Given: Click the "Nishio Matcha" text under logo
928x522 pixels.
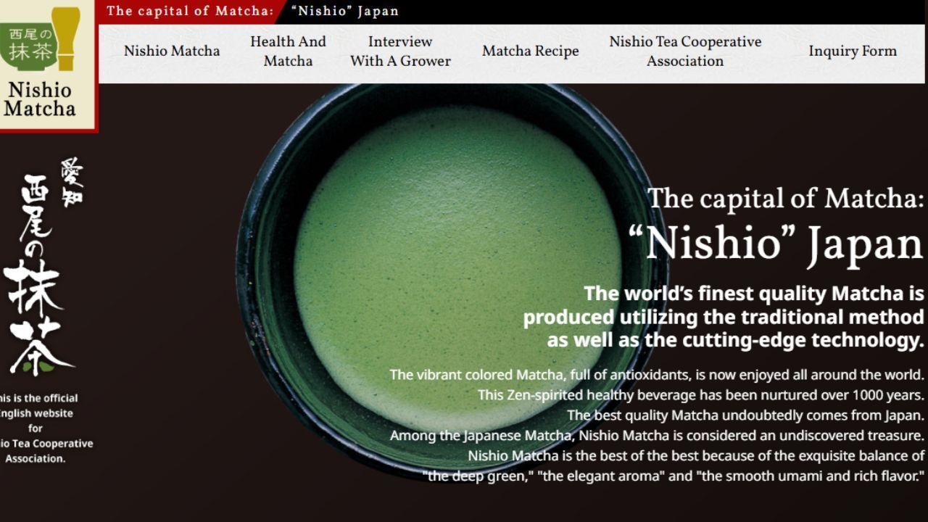Looking at the screenshot, I should (x=39, y=99).
